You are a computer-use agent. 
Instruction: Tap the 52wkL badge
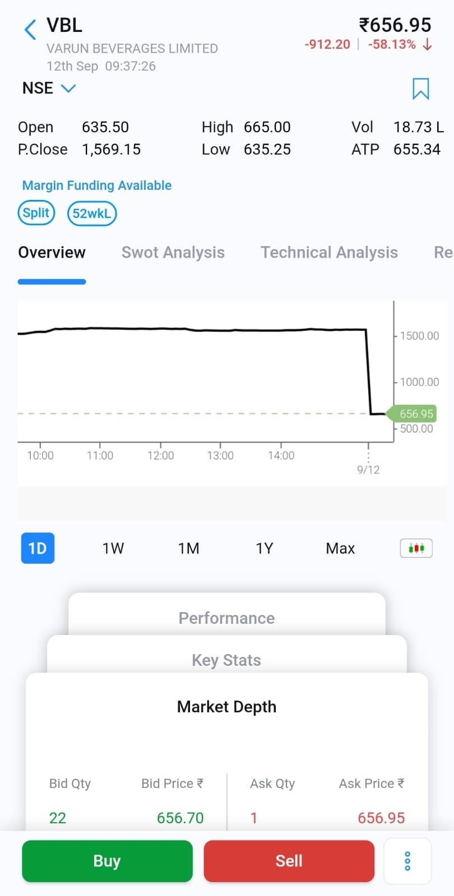pos(92,213)
